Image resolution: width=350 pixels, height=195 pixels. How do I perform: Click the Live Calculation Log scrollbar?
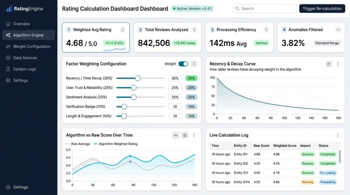point(340,157)
